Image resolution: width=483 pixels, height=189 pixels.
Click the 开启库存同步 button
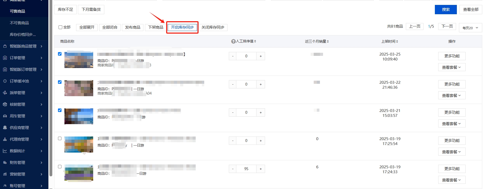point(182,27)
